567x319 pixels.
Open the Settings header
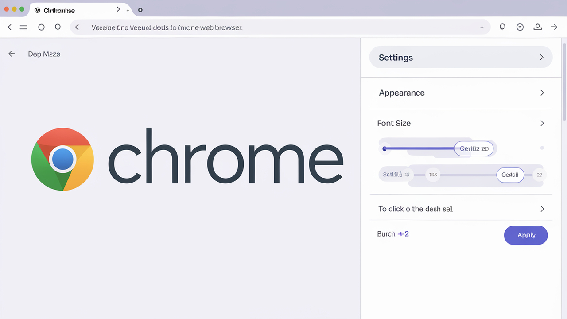click(461, 58)
